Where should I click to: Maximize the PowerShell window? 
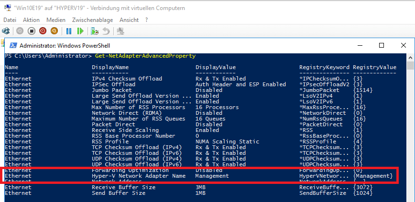click(382, 45)
